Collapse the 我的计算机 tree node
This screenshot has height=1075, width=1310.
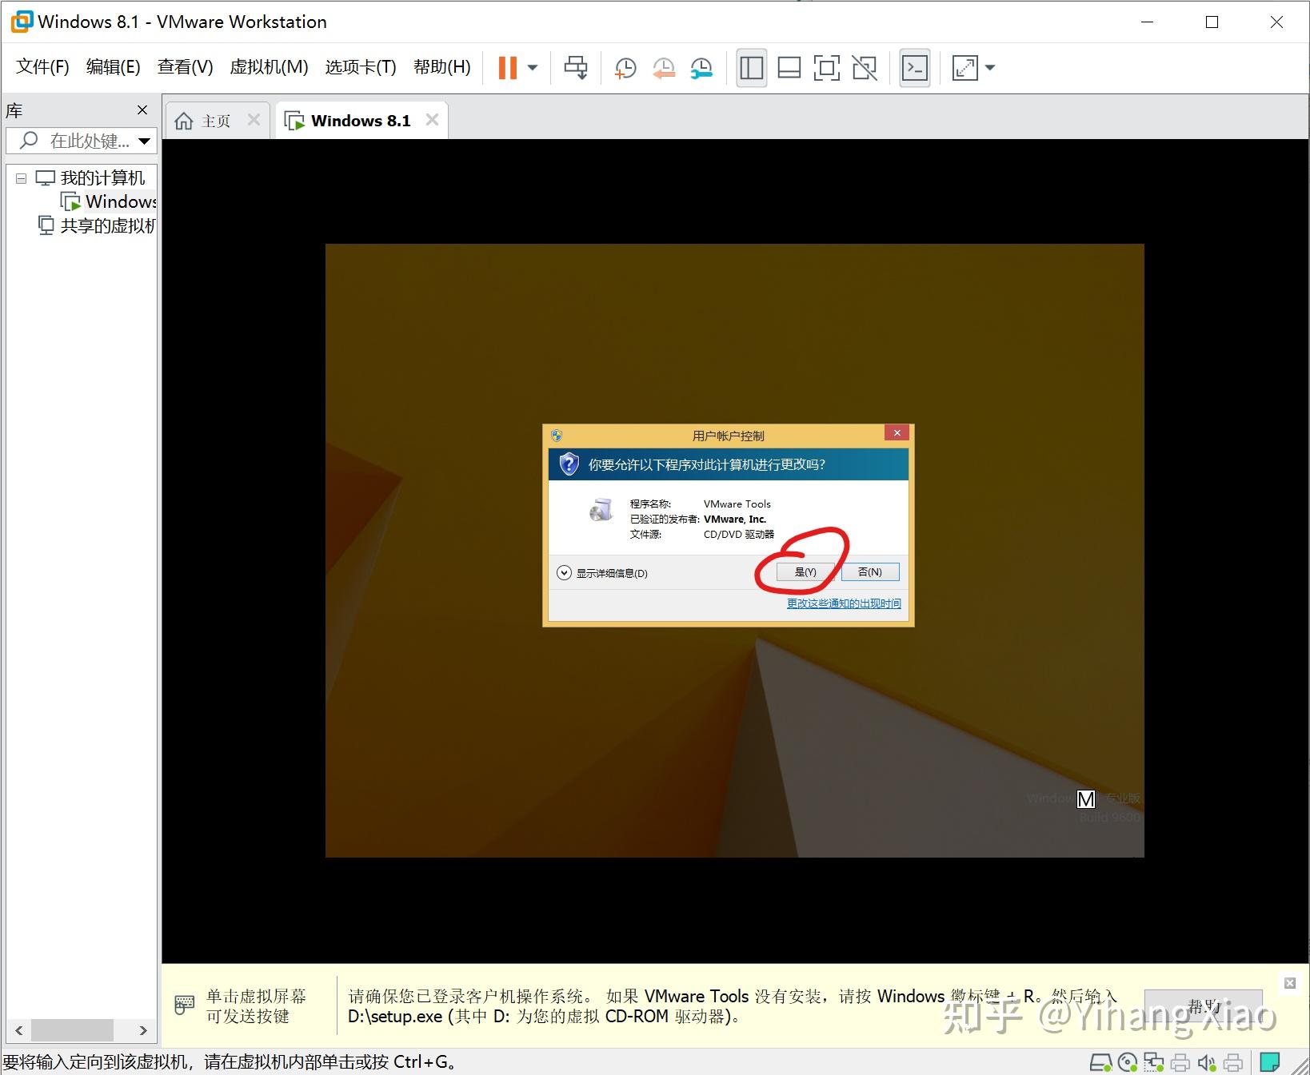[x=21, y=177]
